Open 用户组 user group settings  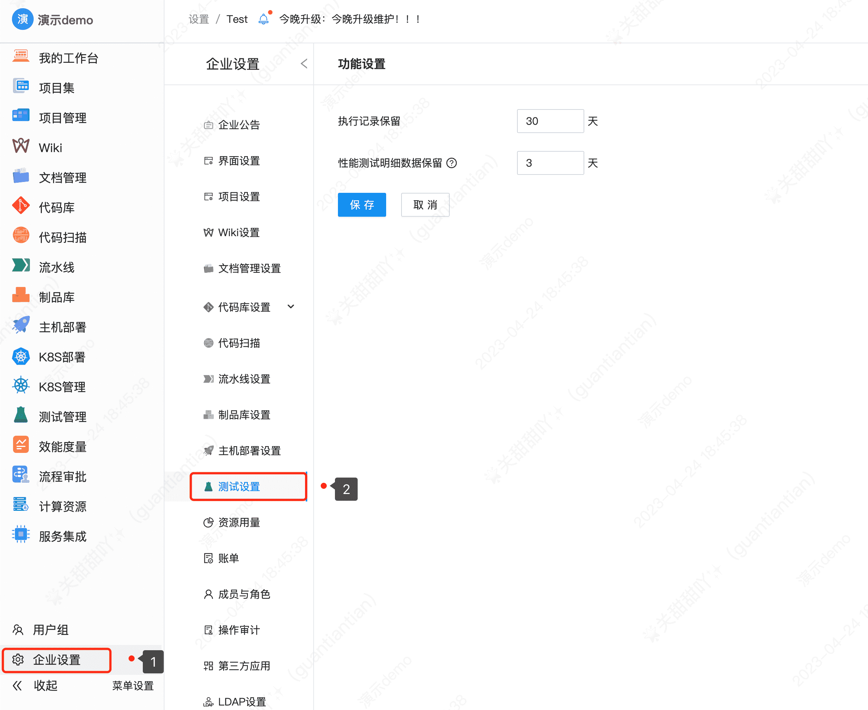(x=50, y=630)
